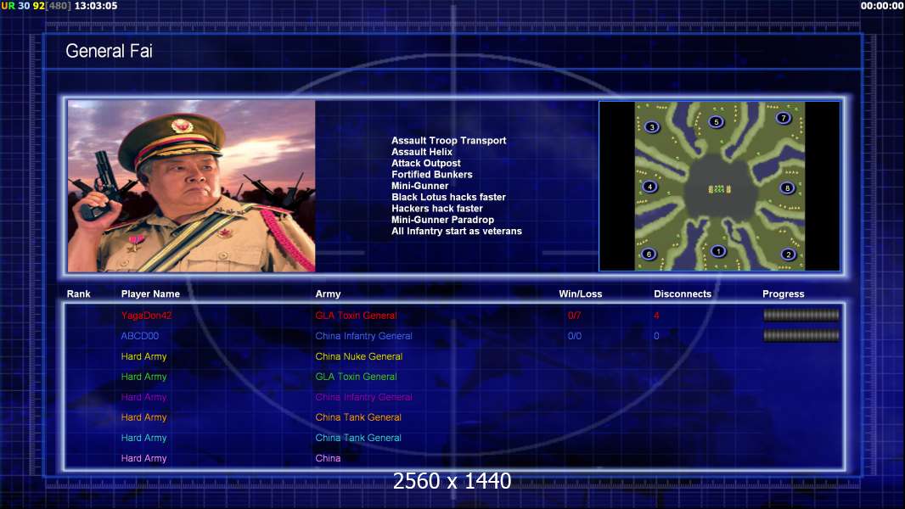Click Fortified Bunkers in the ability list
Image resolution: width=905 pixels, height=509 pixels.
432,174
